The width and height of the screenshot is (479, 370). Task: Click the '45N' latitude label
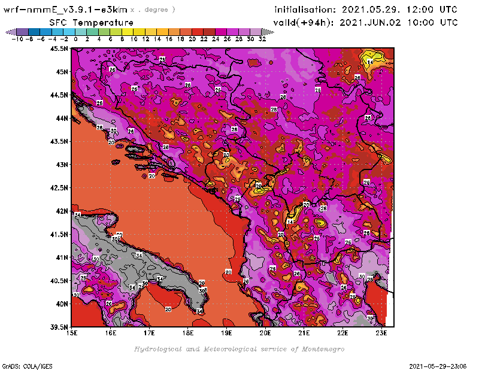click(62, 72)
